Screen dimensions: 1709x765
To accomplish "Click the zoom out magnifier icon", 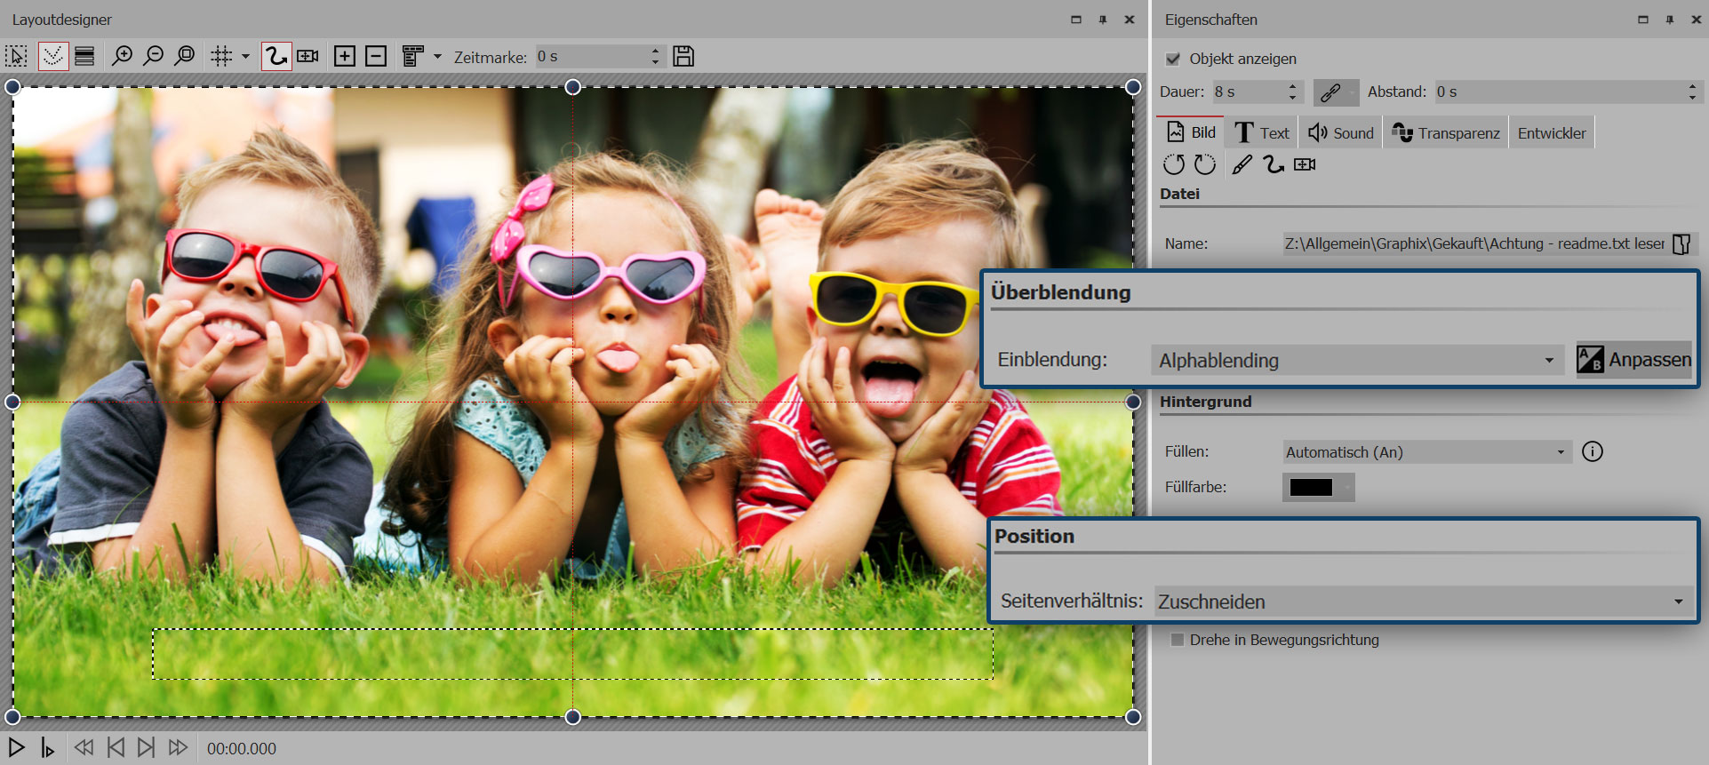I will [x=153, y=57].
